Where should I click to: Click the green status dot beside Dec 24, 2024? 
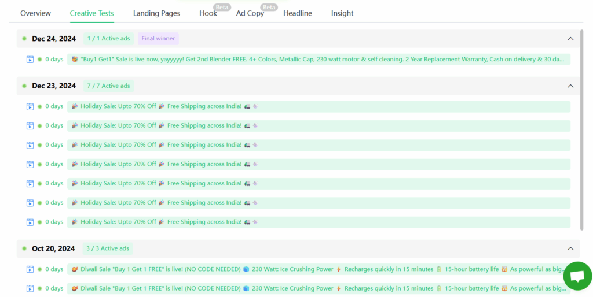pos(24,39)
